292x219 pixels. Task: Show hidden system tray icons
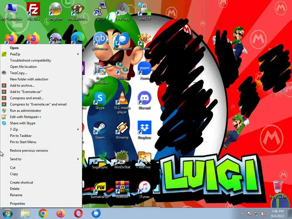[242, 214]
